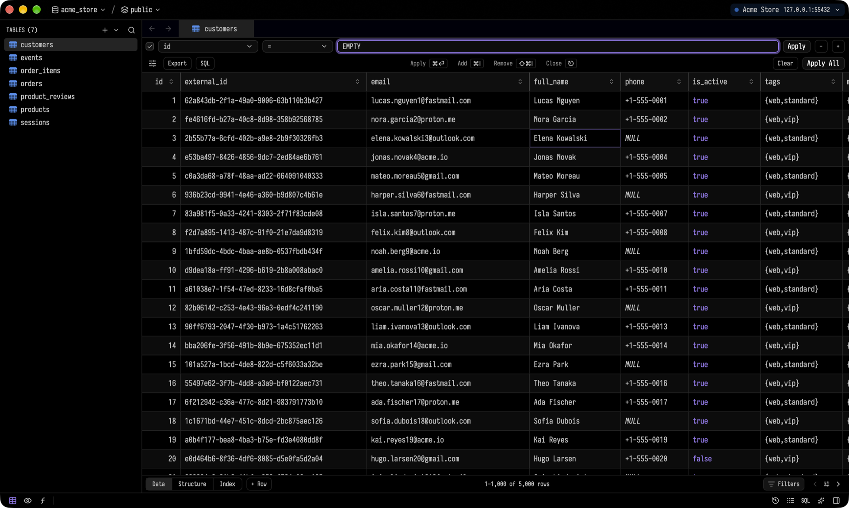The width and height of the screenshot is (849, 508).
Task: Open the public schema dropdown
Action: coord(141,10)
